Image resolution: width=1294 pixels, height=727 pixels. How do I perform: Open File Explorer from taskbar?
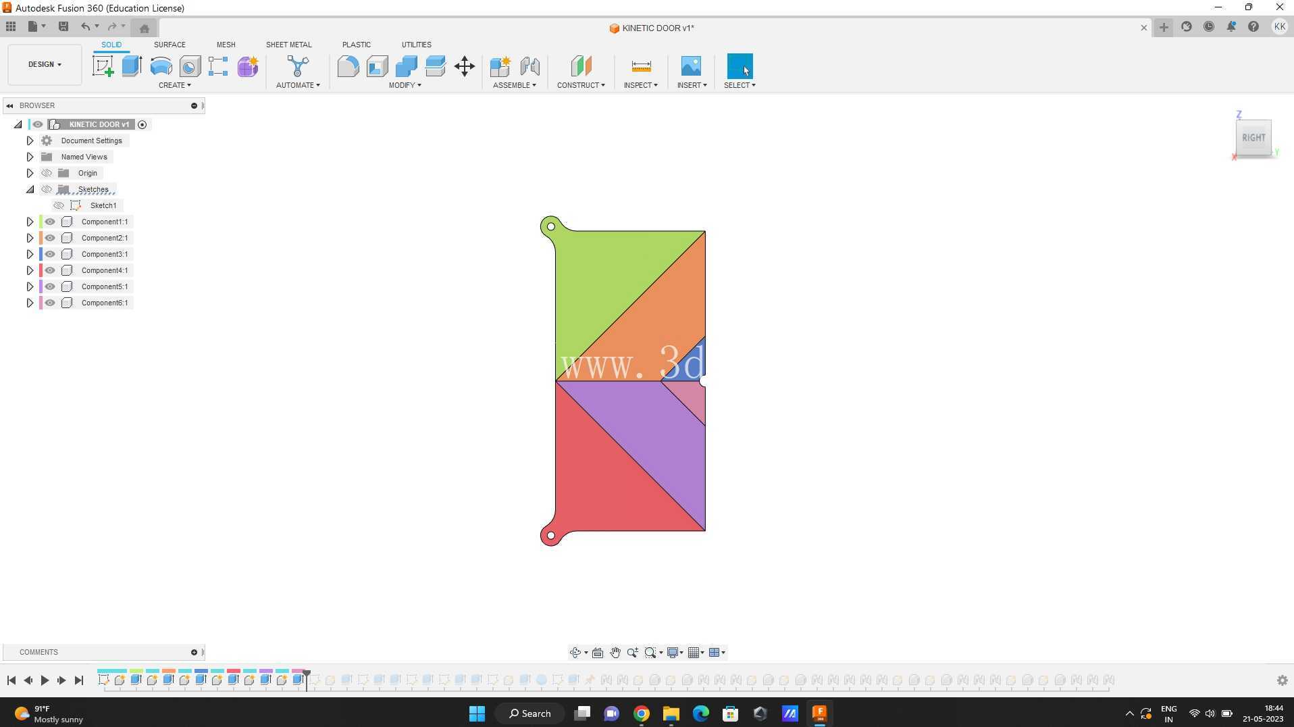point(671,713)
